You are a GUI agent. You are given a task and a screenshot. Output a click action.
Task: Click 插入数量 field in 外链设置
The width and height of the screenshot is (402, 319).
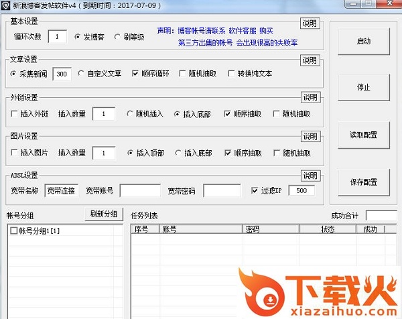click(104, 114)
